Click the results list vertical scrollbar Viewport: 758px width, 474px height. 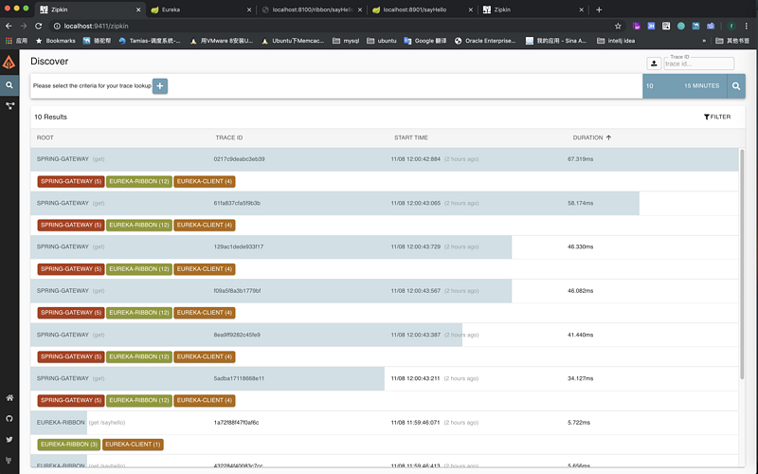click(742, 264)
